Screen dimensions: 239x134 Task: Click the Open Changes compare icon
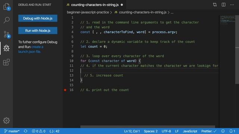(x=215, y=5)
